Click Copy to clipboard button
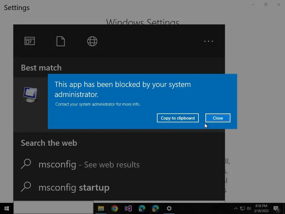 [178, 118]
